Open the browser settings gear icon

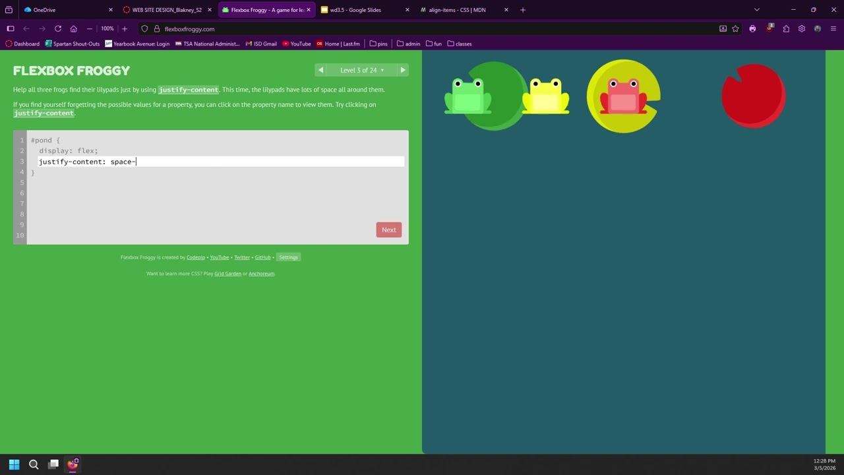tap(802, 29)
